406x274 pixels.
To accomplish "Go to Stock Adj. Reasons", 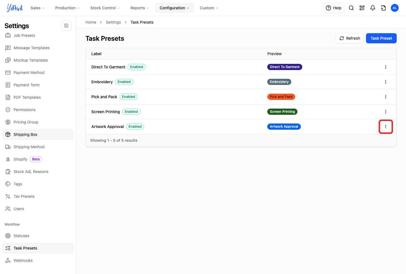I will pyautogui.click(x=38, y=172).
